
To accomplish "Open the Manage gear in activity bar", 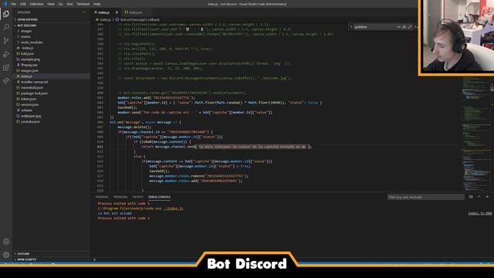I will coord(6,255).
